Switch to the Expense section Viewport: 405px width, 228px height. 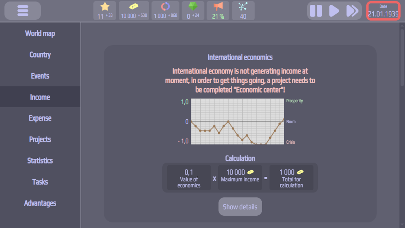pyautogui.click(x=40, y=118)
